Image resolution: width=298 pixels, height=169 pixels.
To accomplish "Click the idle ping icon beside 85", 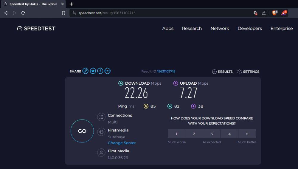I will [146, 106].
